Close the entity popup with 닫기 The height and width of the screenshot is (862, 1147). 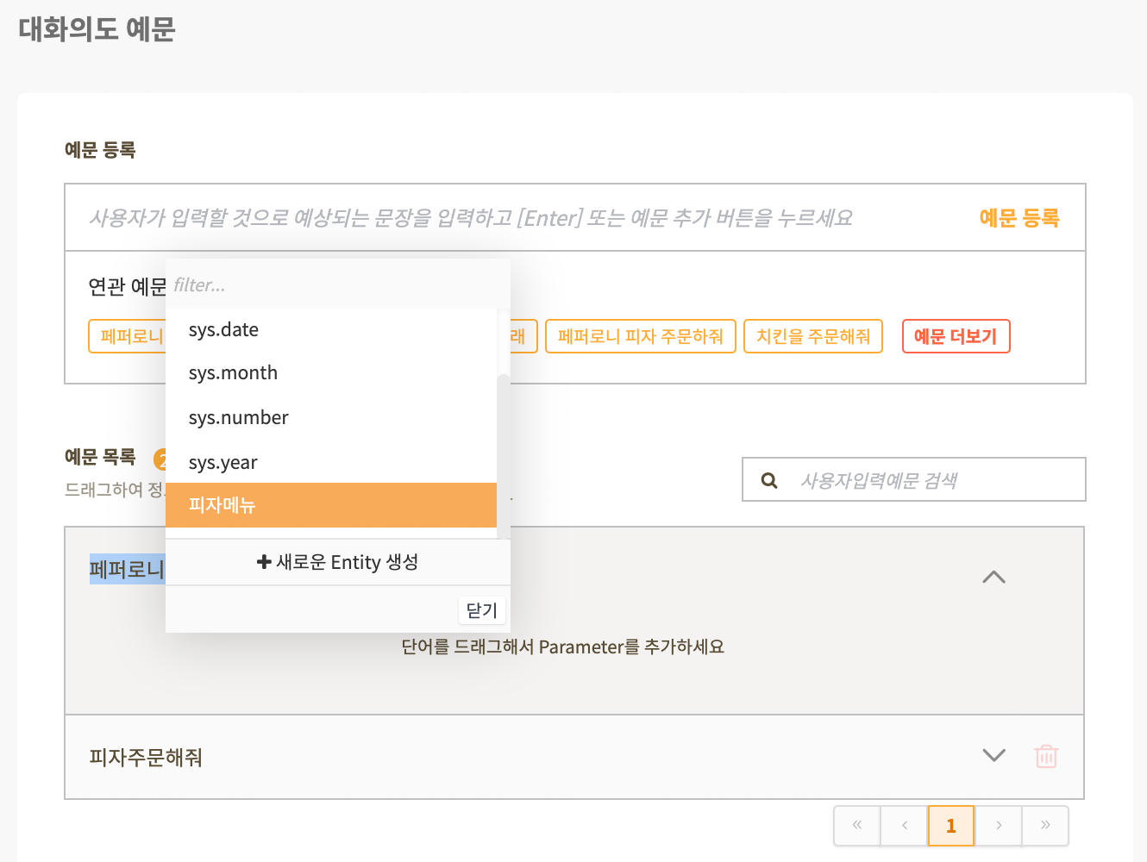482,610
